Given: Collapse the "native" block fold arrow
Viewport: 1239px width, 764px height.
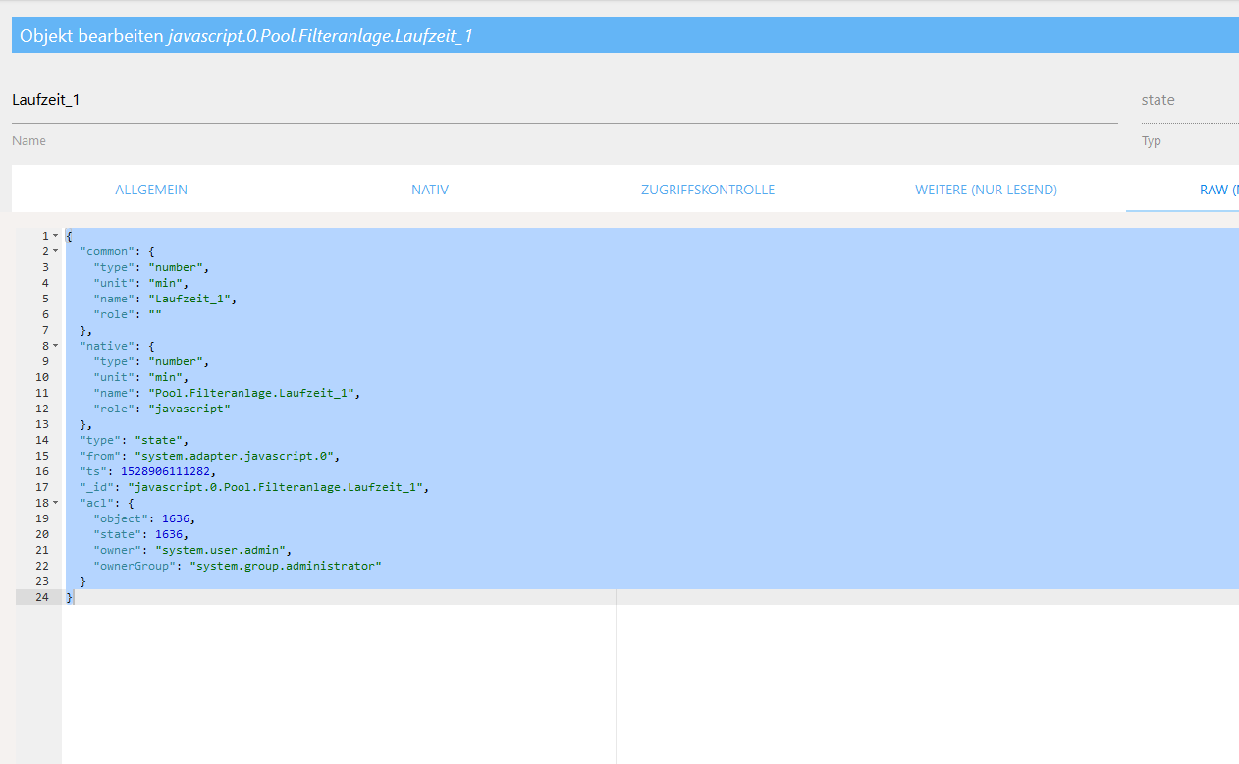Looking at the screenshot, I should [55, 346].
